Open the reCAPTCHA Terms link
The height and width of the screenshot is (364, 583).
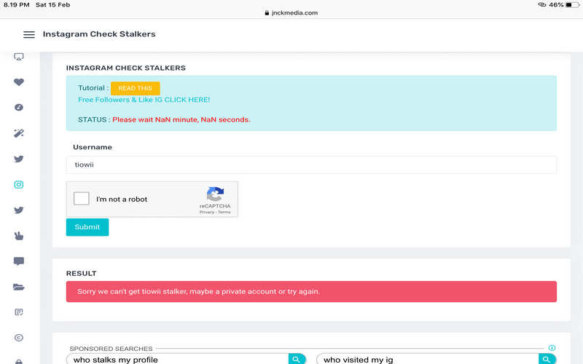click(224, 212)
